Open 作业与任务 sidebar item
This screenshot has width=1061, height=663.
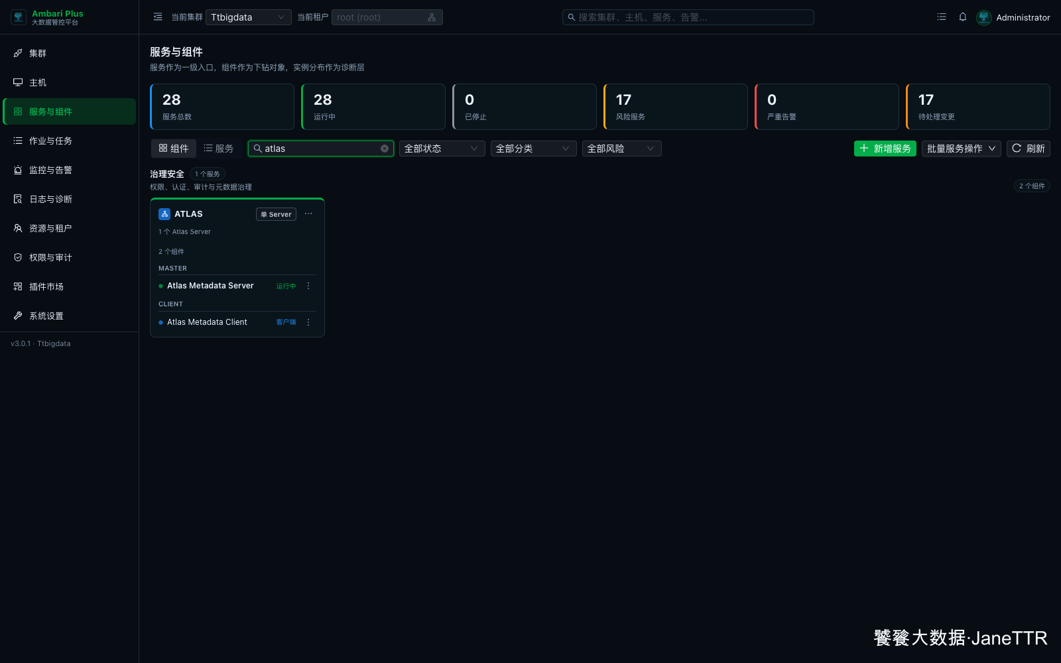pos(70,141)
